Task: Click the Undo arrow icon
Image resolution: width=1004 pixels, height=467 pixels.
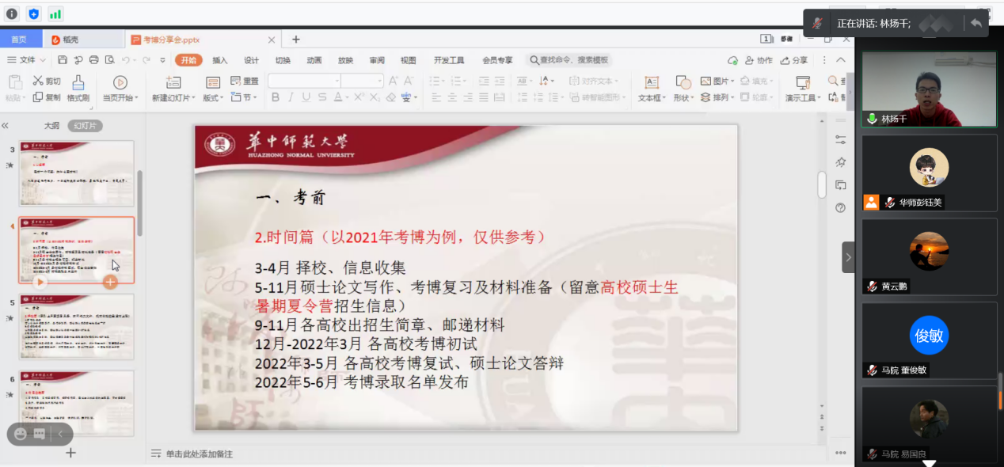Action: click(125, 60)
